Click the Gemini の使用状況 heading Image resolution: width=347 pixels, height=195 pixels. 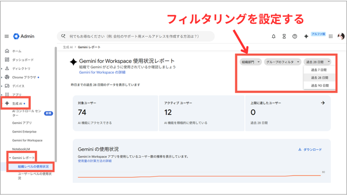[x=98, y=149]
